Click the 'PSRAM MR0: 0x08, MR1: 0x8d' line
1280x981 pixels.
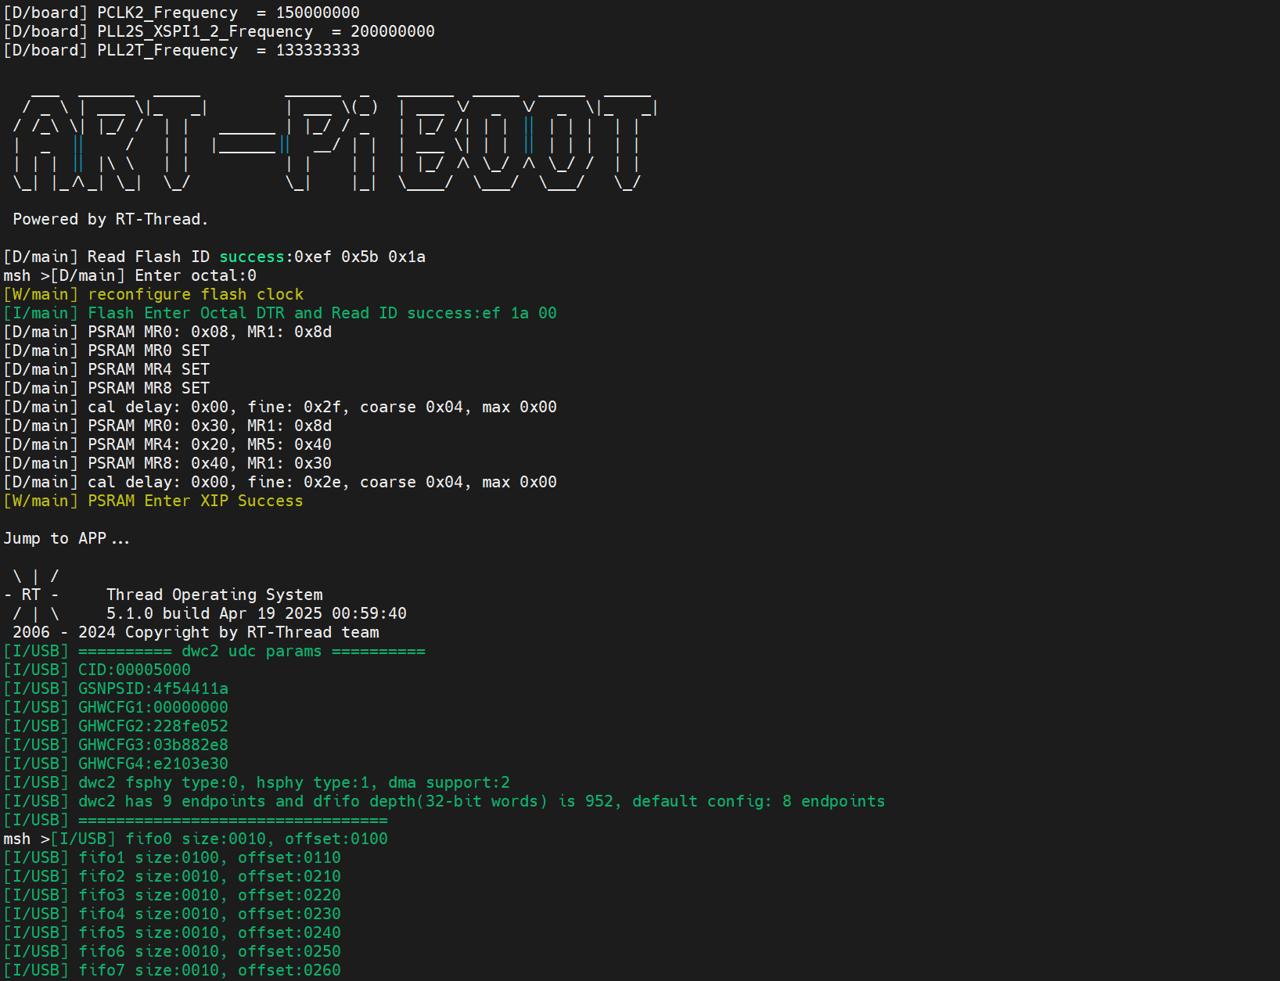click(167, 332)
